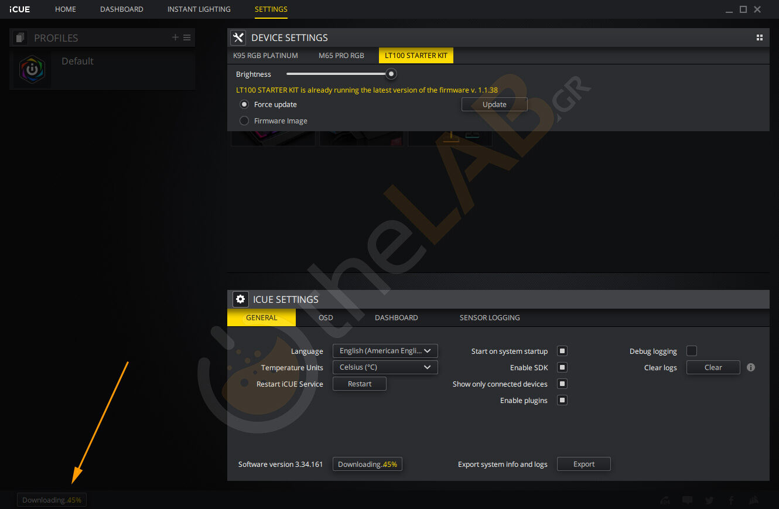Toggle the Enable plugins checkbox
Screen dimensions: 779x509
[x=562, y=400]
